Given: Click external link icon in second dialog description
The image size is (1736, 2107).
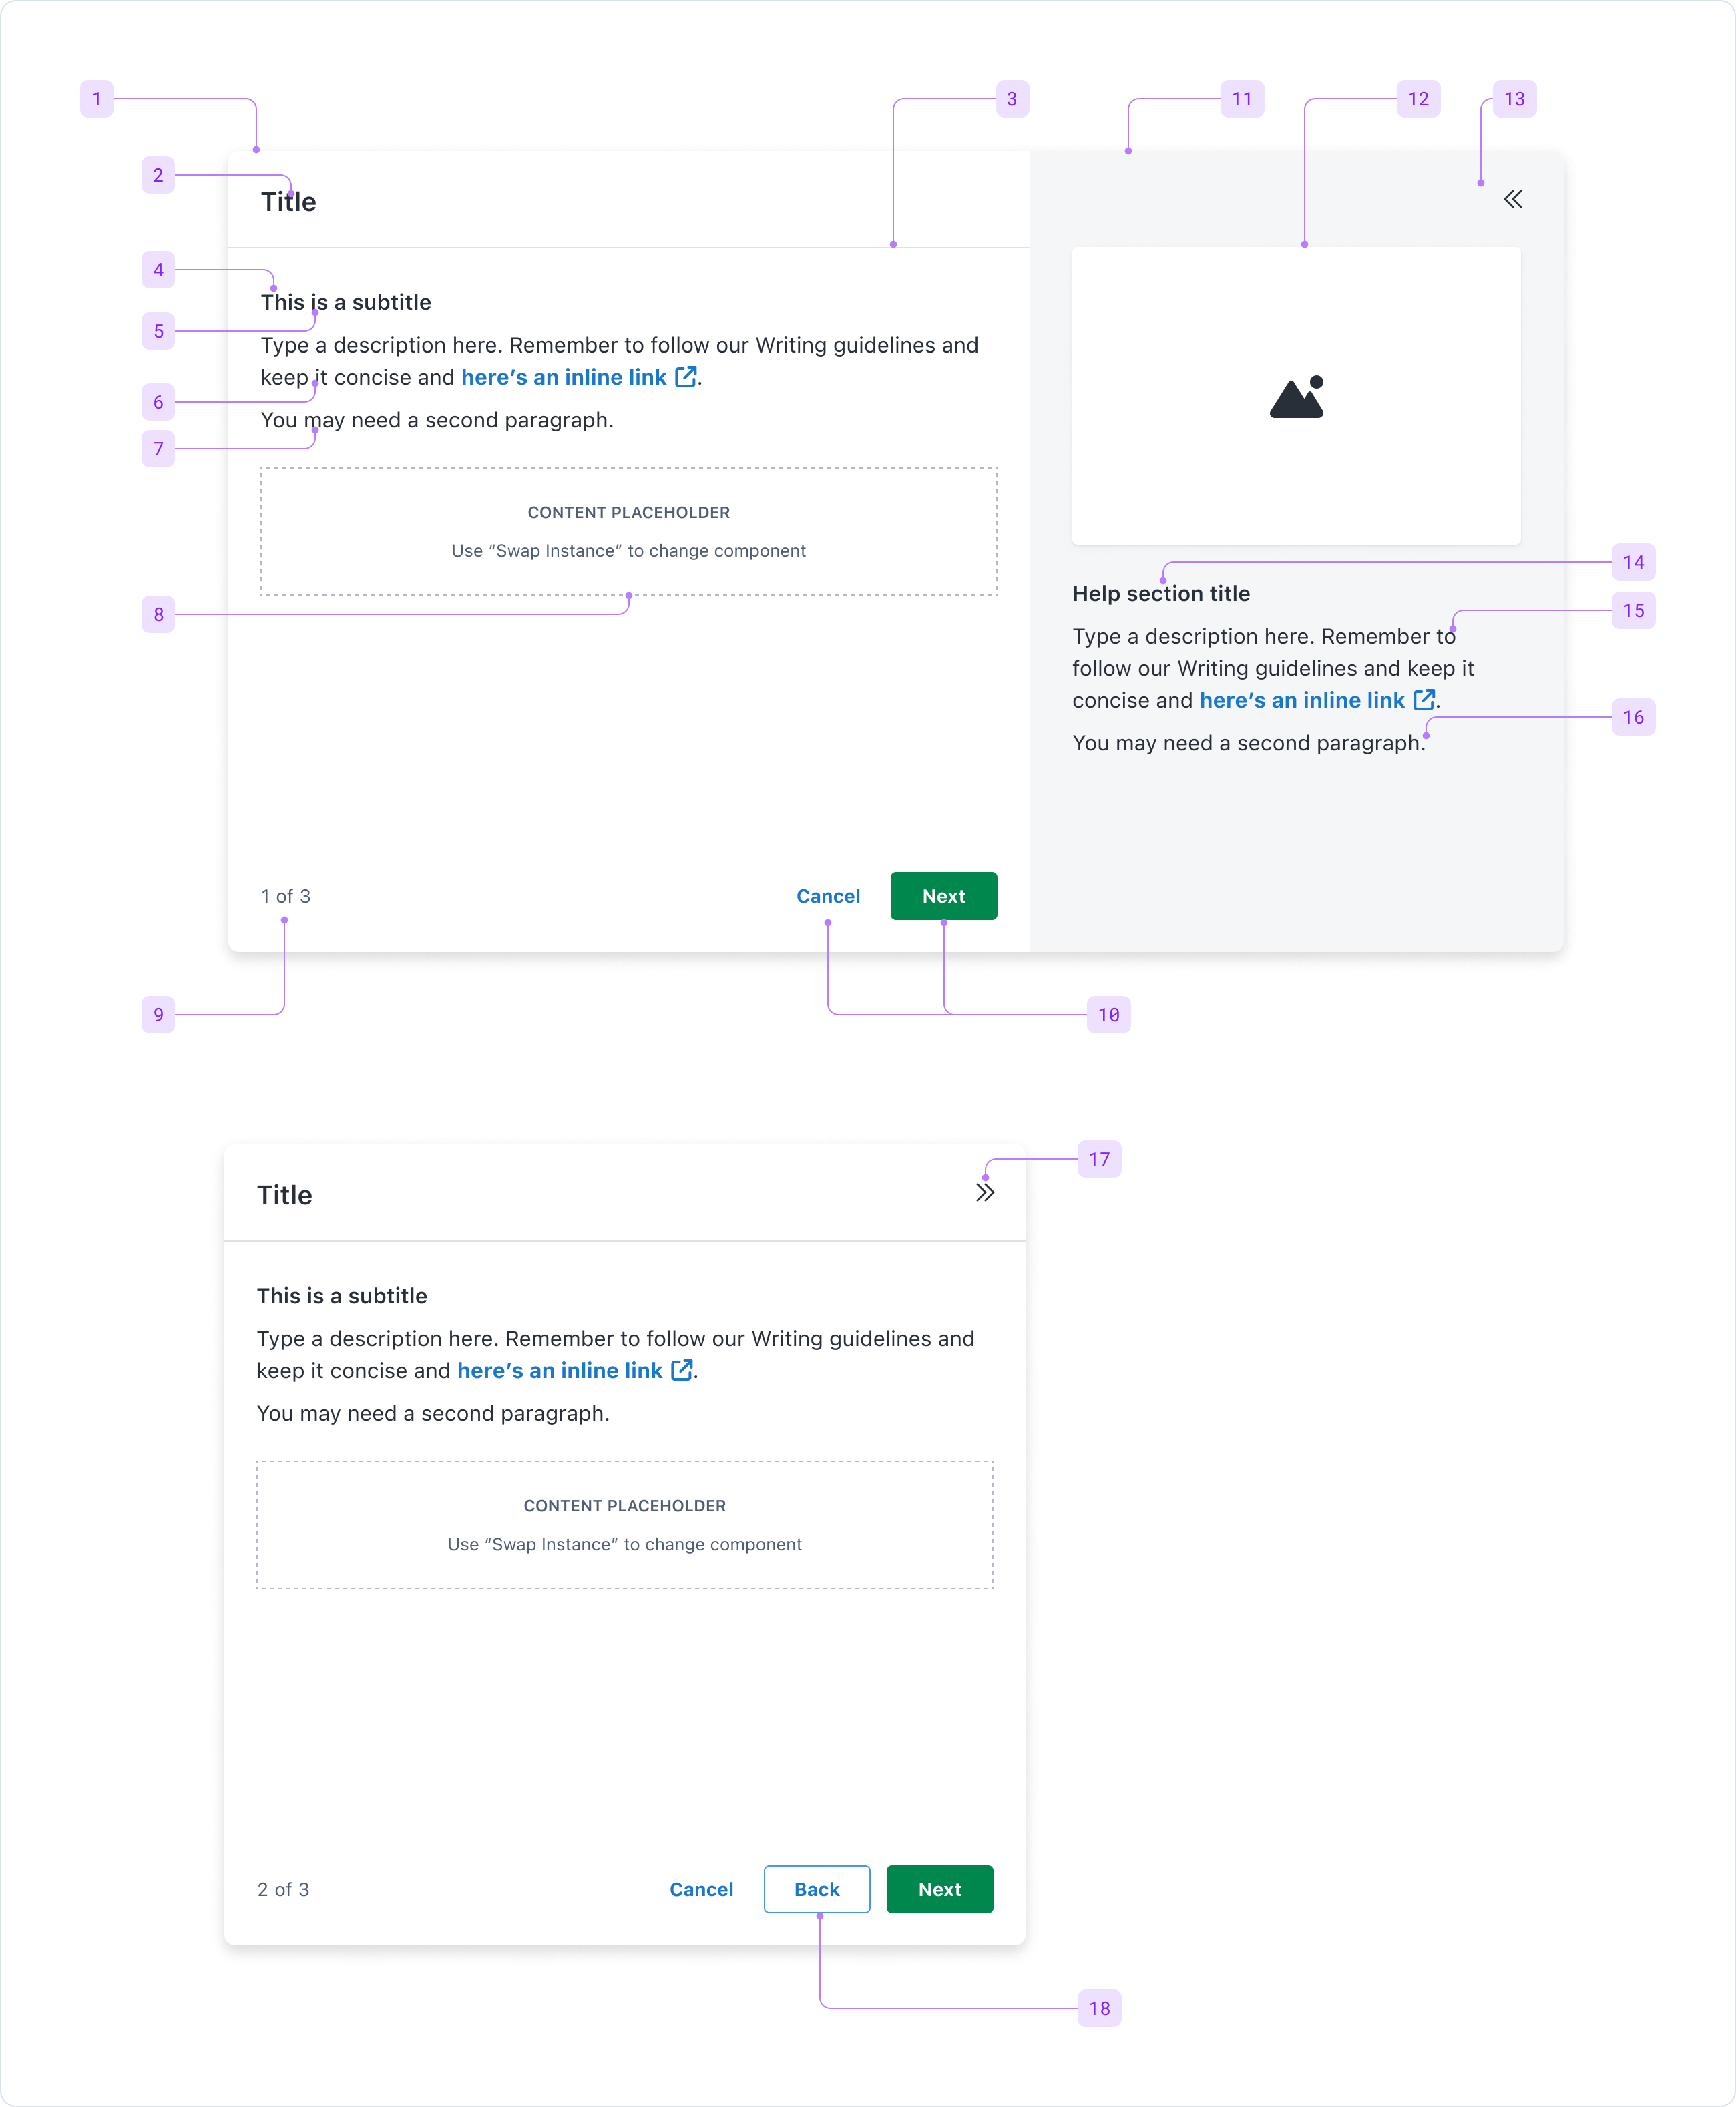Looking at the screenshot, I should point(682,1370).
